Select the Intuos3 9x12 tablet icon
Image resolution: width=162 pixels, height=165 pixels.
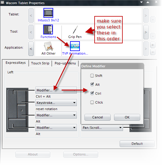(x=48, y=13)
